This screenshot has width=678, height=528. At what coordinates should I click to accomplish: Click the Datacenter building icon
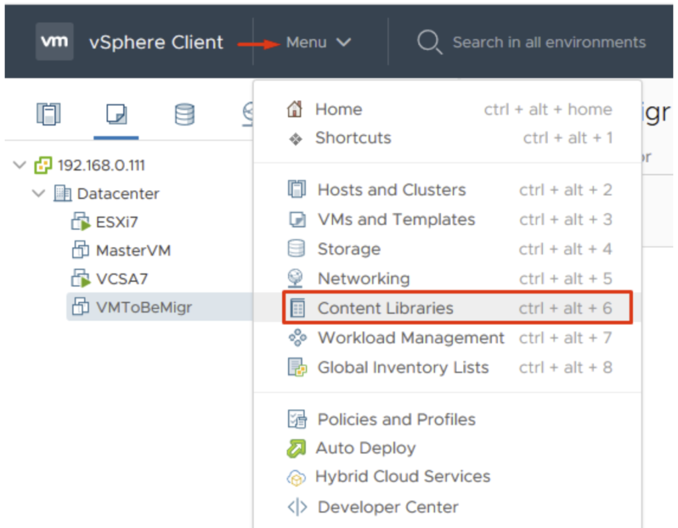[62, 193]
